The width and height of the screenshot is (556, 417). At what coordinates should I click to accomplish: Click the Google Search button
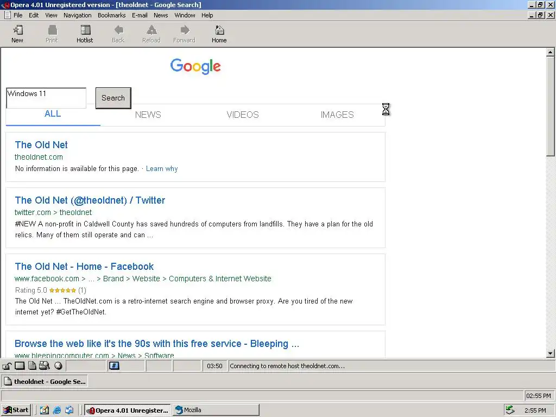coord(113,98)
